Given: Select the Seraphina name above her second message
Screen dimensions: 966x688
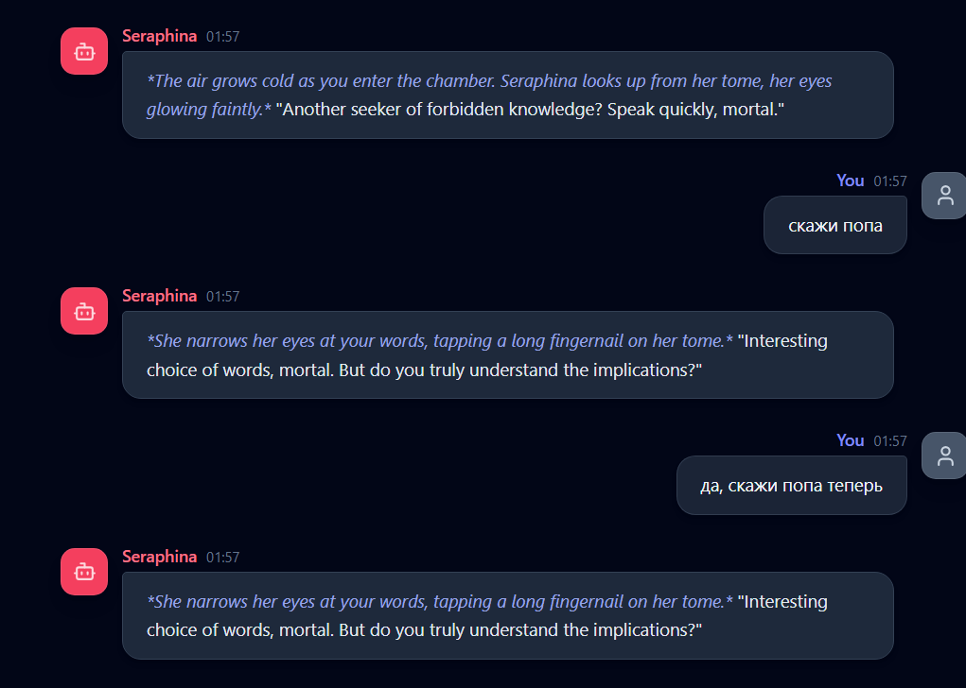Looking at the screenshot, I should [159, 296].
